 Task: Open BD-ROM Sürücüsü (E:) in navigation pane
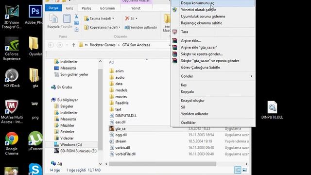tap(75, 151)
